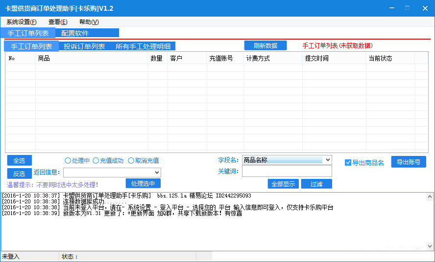This screenshot has width=435, height=262.
Task: Switch to the 配置软件 tab
Action: (75, 33)
